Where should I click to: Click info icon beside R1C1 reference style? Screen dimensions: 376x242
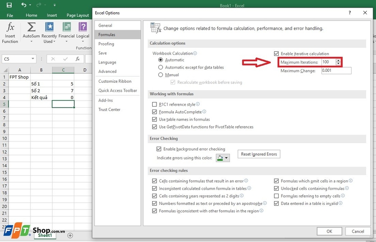tap(197, 104)
